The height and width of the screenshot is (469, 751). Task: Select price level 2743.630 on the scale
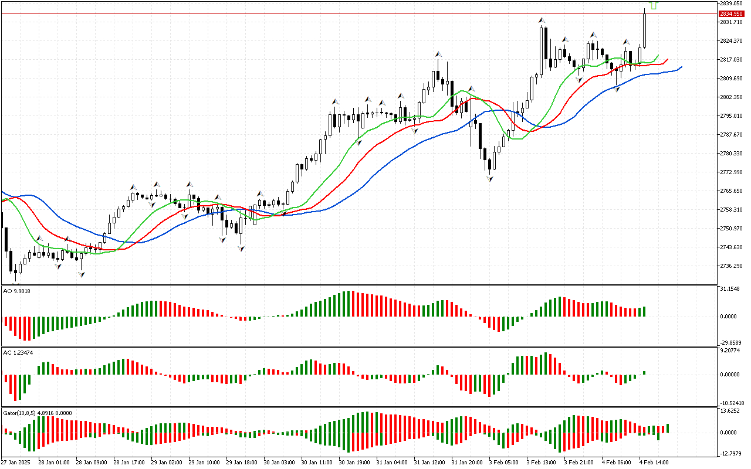pyautogui.click(x=730, y=247)
